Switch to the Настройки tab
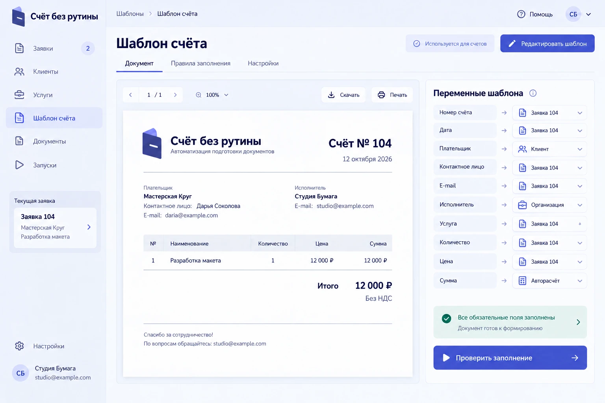605x403 pixels. click(263, 63)
